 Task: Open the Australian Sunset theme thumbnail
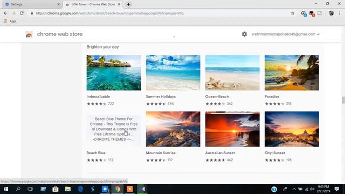232,129
